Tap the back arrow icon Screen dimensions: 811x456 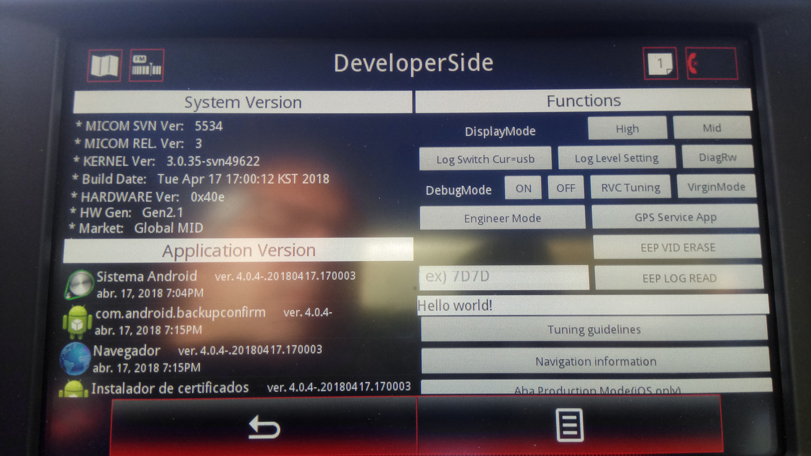[264, 427]
